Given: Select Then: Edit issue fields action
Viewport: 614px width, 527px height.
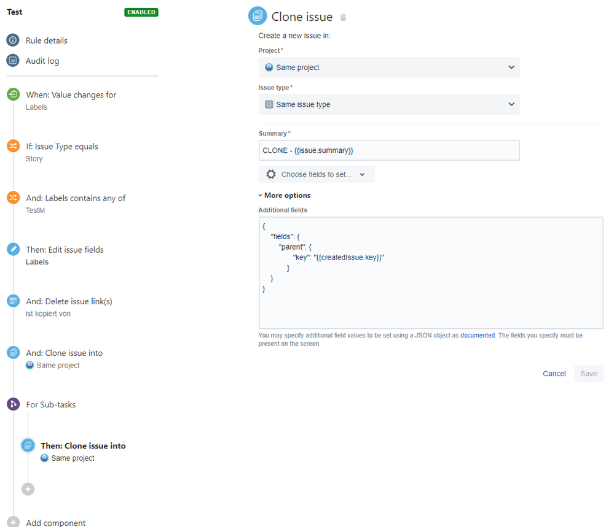Looking at the screenshot, I should click(65, 250).
